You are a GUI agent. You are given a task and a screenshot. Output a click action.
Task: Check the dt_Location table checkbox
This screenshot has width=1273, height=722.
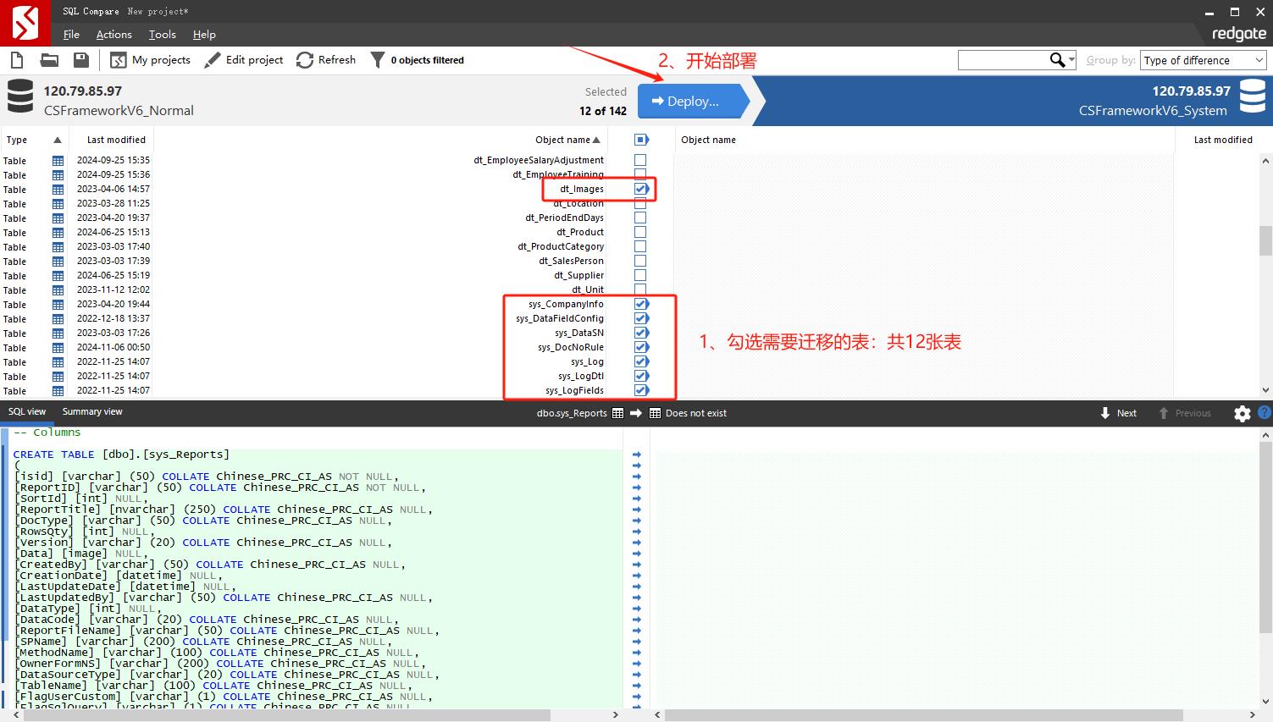640,203
